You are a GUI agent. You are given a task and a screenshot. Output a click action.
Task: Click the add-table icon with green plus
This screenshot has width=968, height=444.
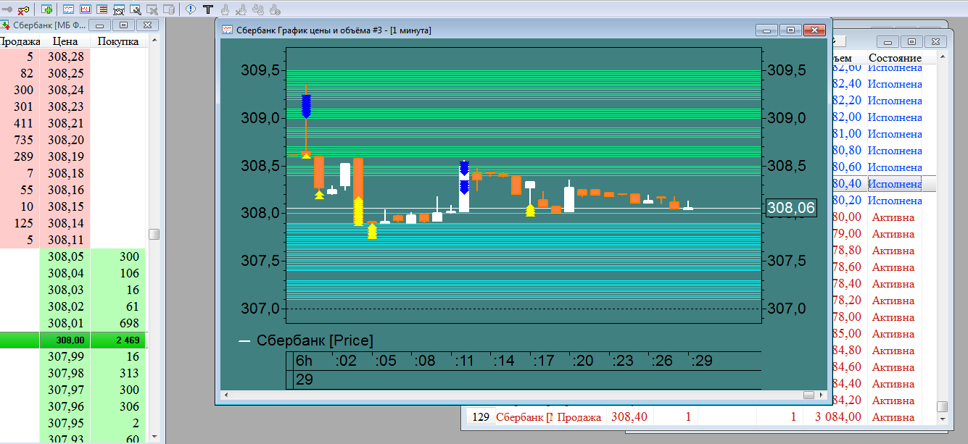[x=47, y=9]
